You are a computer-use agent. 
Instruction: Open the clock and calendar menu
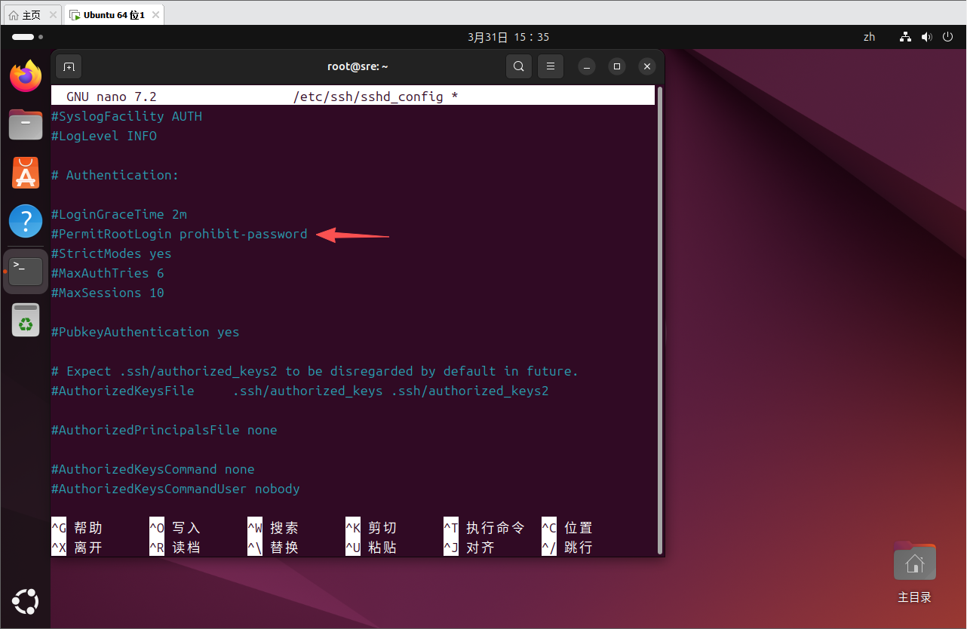[x=508, y=37]
